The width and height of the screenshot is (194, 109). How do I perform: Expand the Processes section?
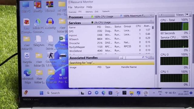[x=151, y=15]
